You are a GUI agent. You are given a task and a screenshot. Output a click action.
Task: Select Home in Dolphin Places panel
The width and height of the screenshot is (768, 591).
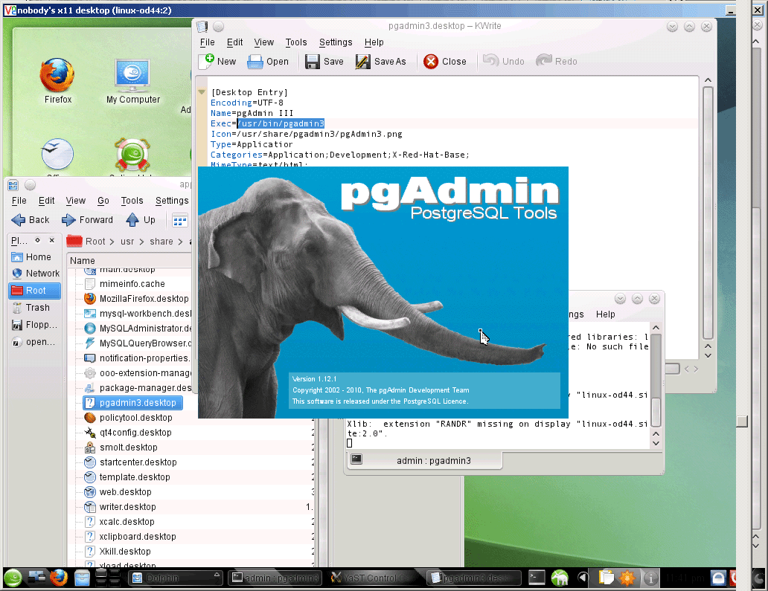pyautogui.click(x=34, y=257)
